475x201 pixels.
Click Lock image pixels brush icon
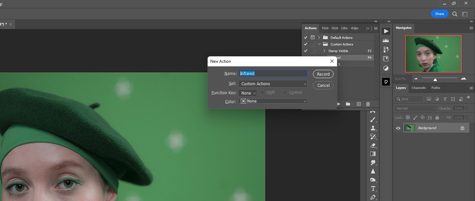[415, 117]
